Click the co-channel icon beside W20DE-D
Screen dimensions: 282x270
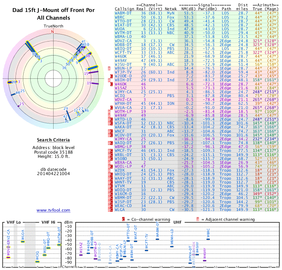tap(112, 76)
